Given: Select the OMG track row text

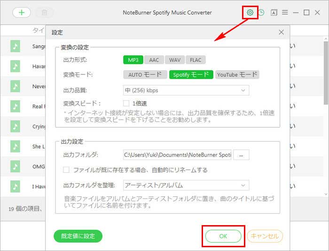Looking at the screenshot, I should 39,167.
